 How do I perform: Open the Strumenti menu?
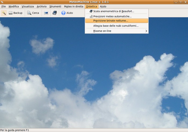pyautogui.click(x=55, y=6)
